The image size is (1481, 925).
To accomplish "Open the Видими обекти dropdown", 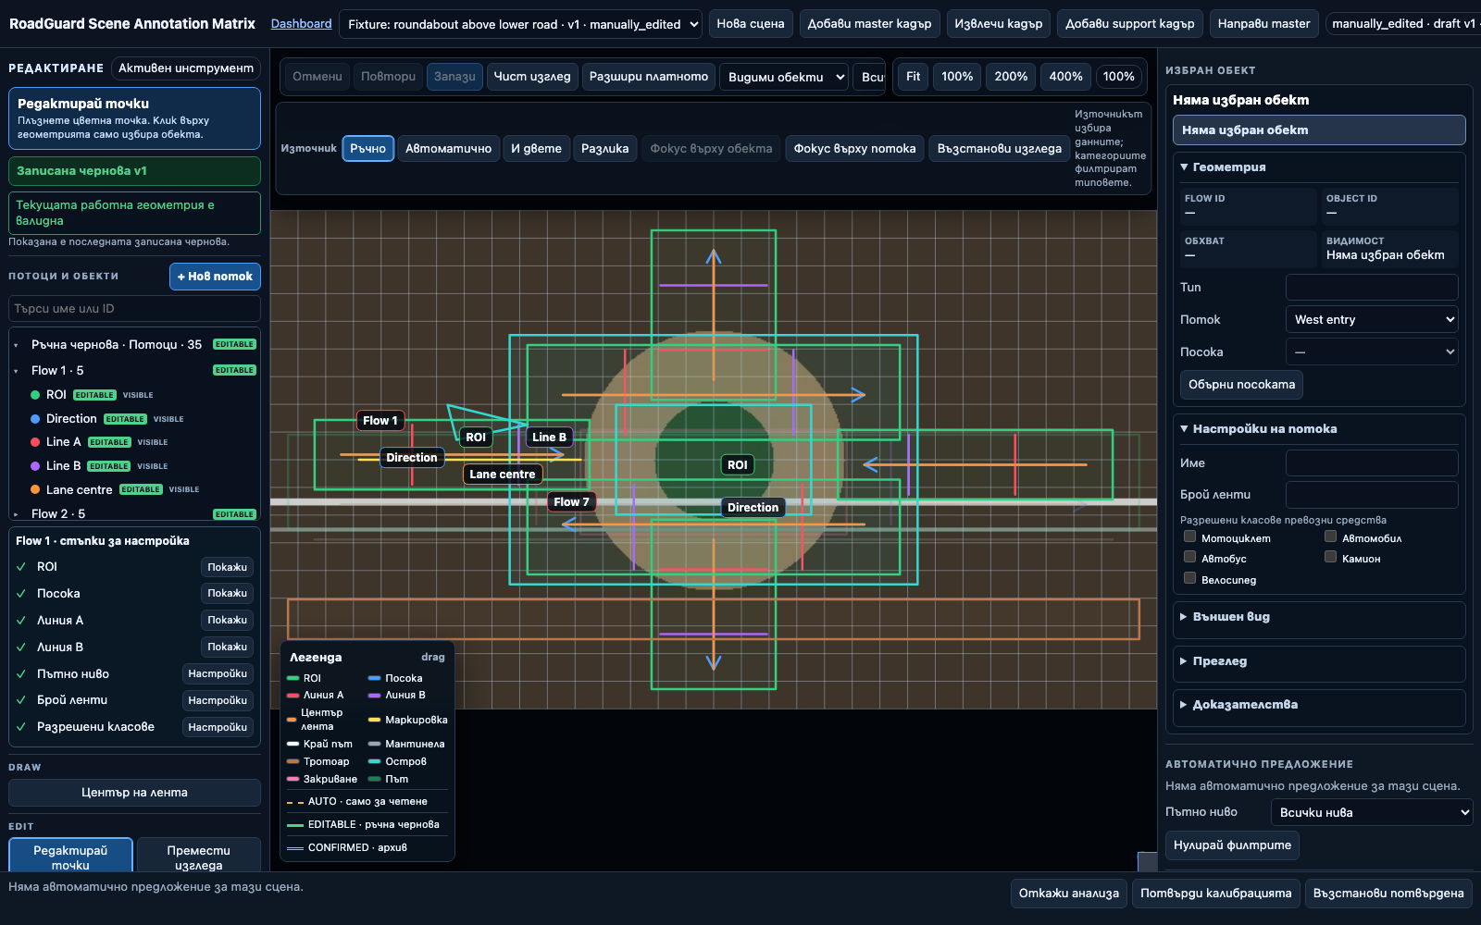I will tap(784, 77).
